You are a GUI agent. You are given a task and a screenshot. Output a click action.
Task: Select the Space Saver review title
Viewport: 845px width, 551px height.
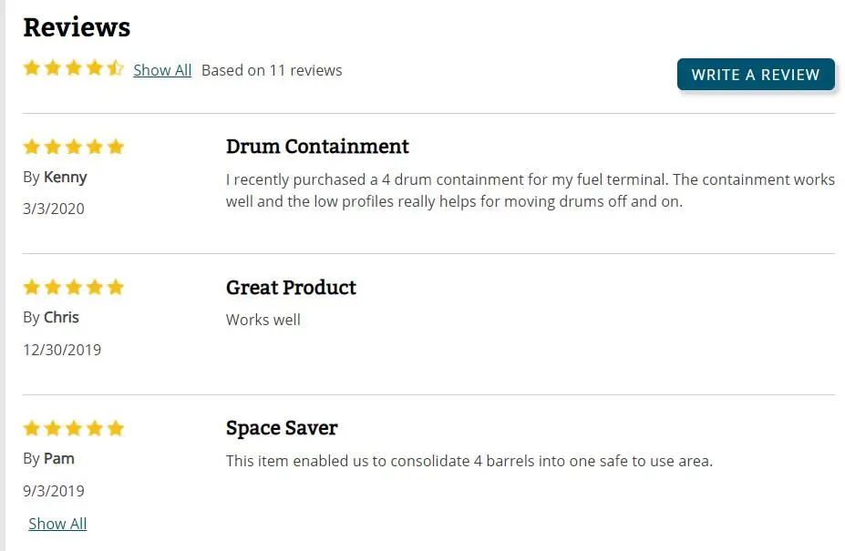pyautogui.click(x=282, y=428)
